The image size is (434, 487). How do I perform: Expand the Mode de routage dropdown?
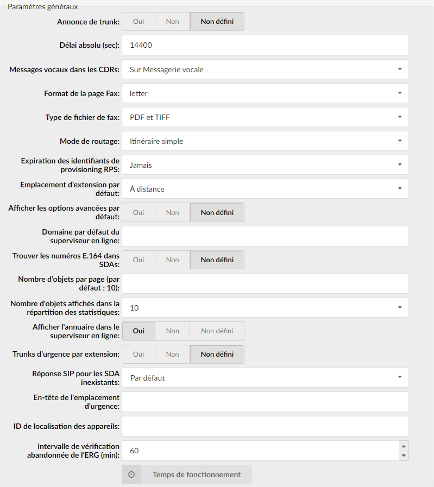tap(265, 141)
